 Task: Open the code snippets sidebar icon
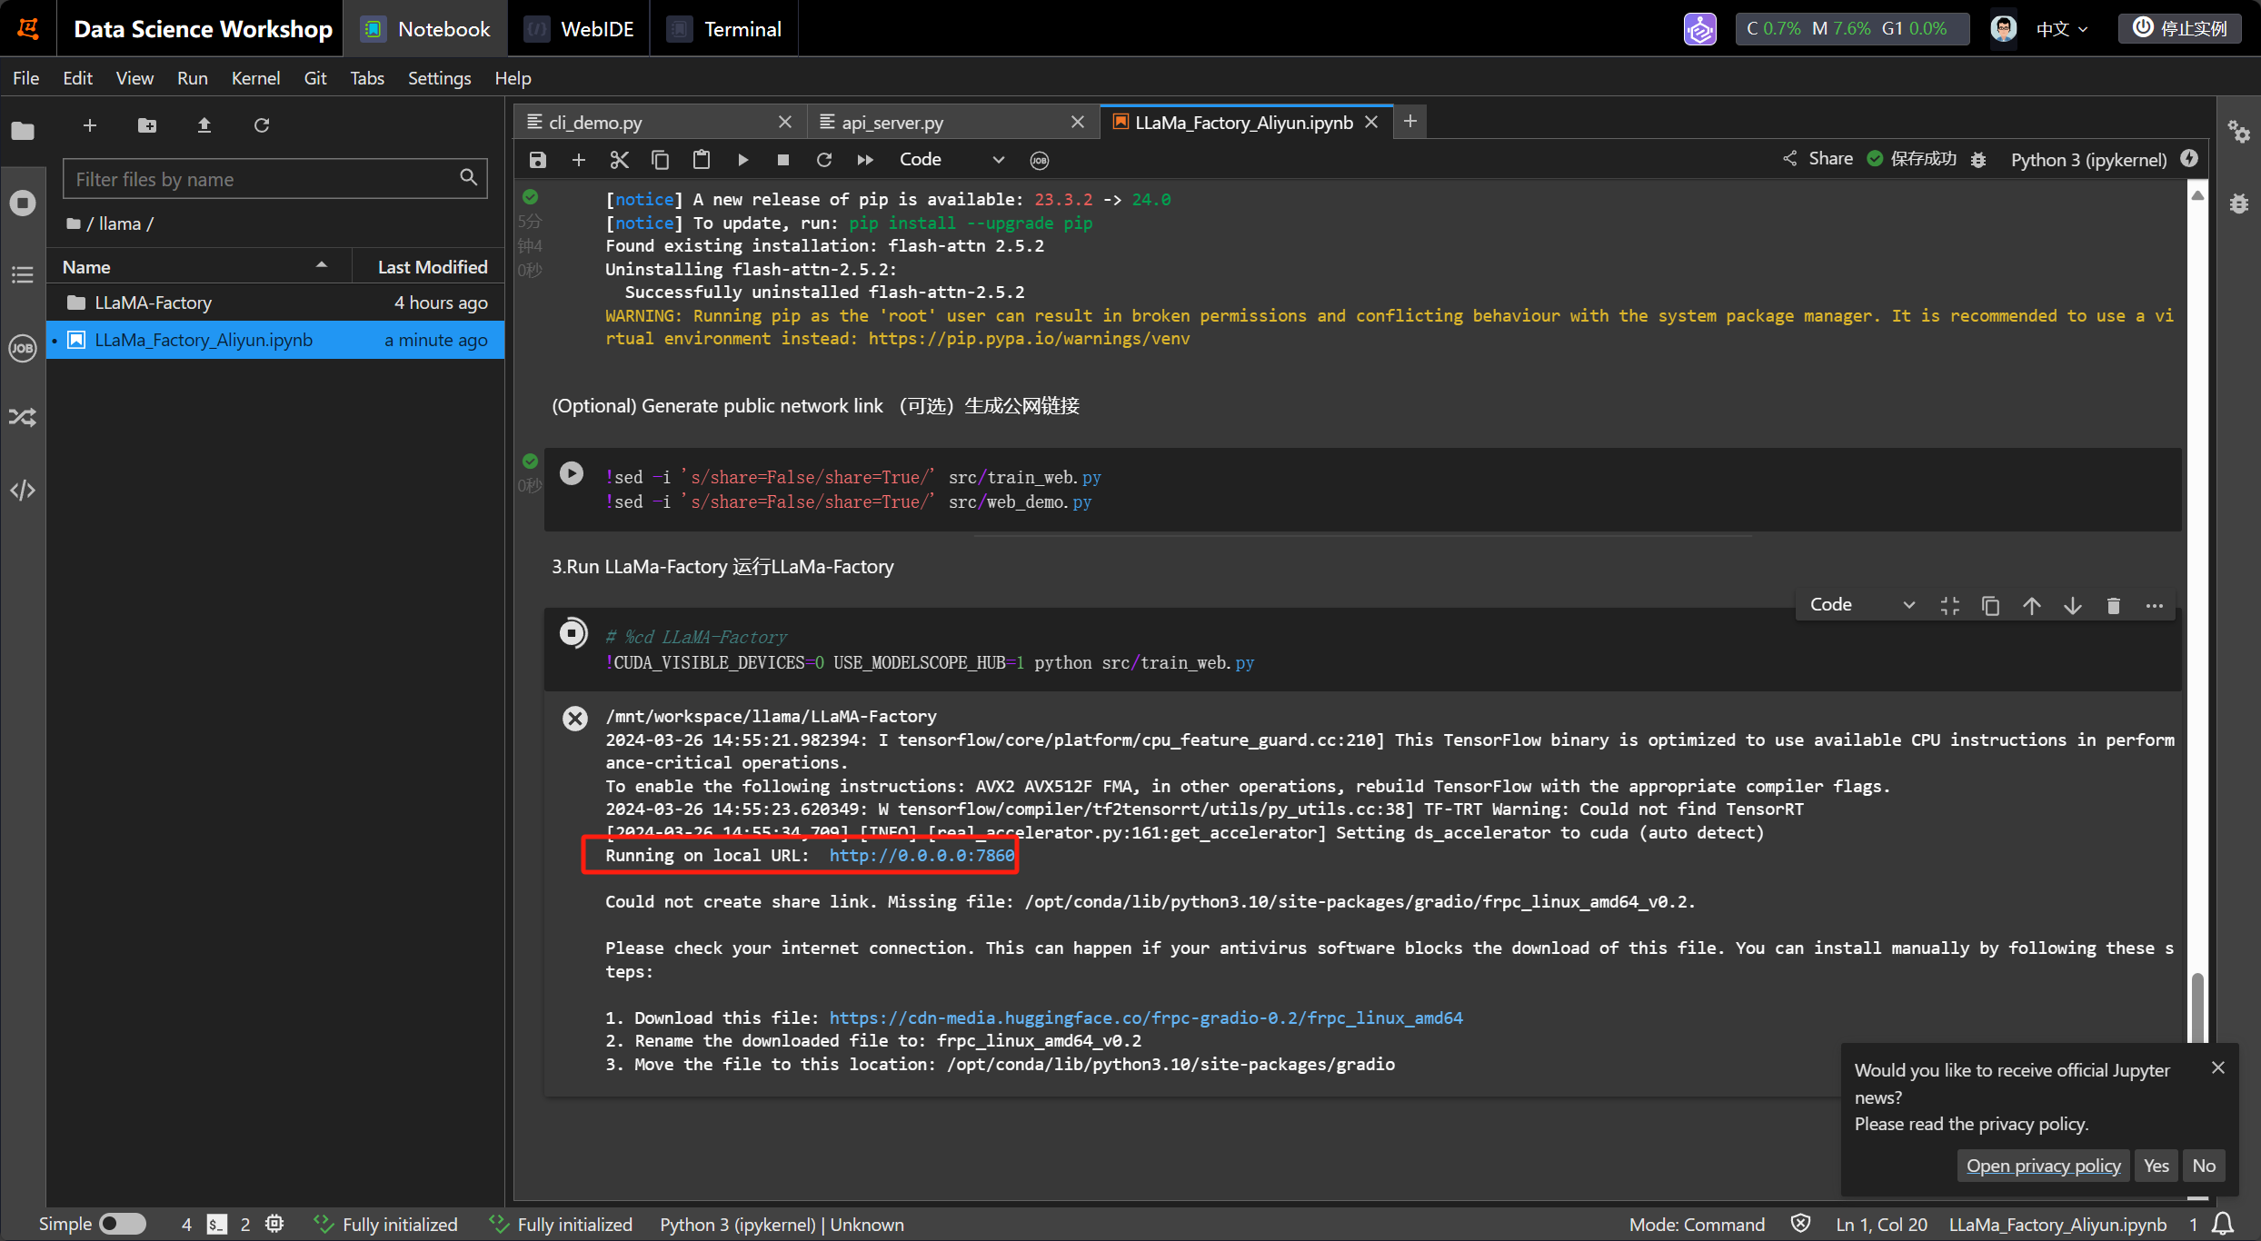point(23,491)
